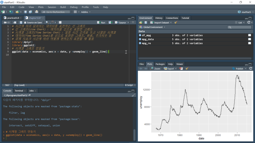255x143 pixels.
Task: Refresh the current plot in the Plots pane
Action: [251, 68]
